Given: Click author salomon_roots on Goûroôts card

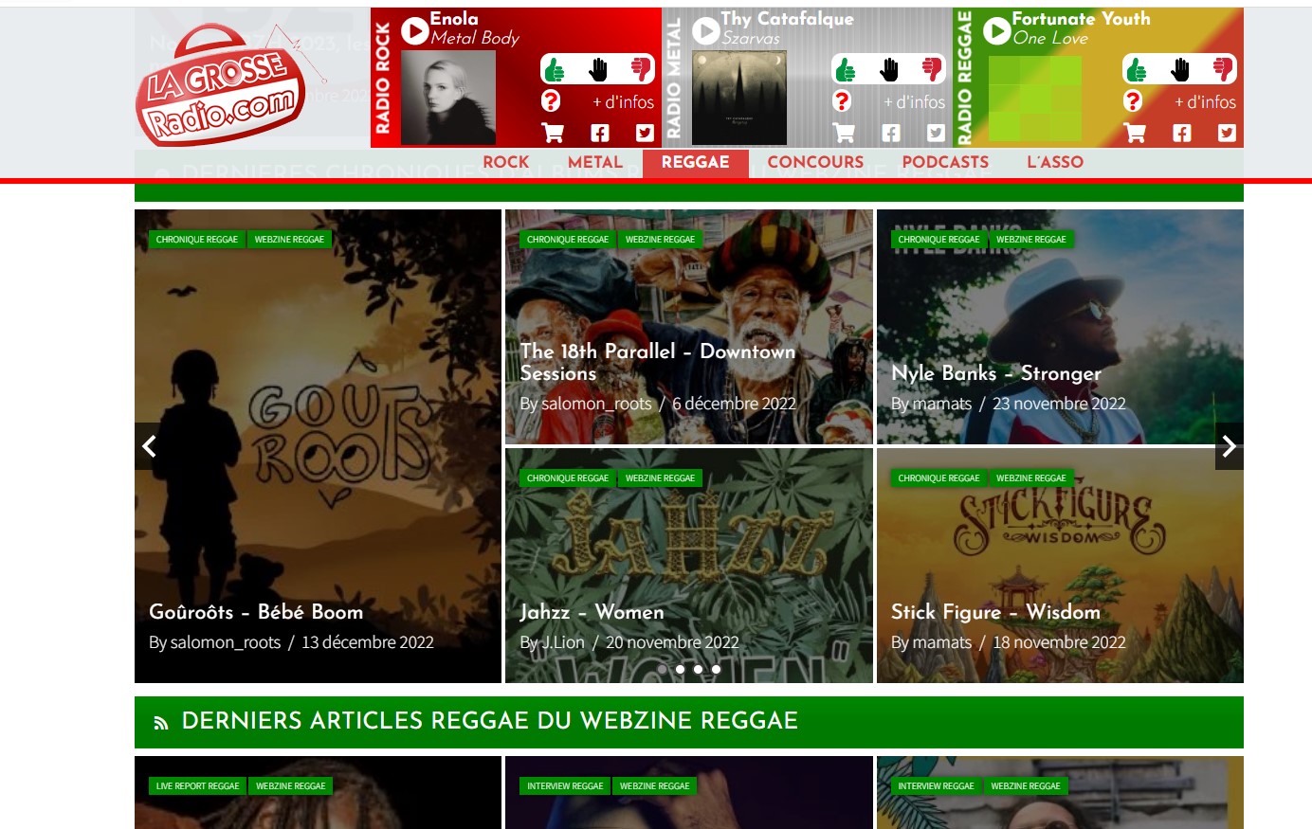Looking at the screenshot, I should (x=226, y=642).
